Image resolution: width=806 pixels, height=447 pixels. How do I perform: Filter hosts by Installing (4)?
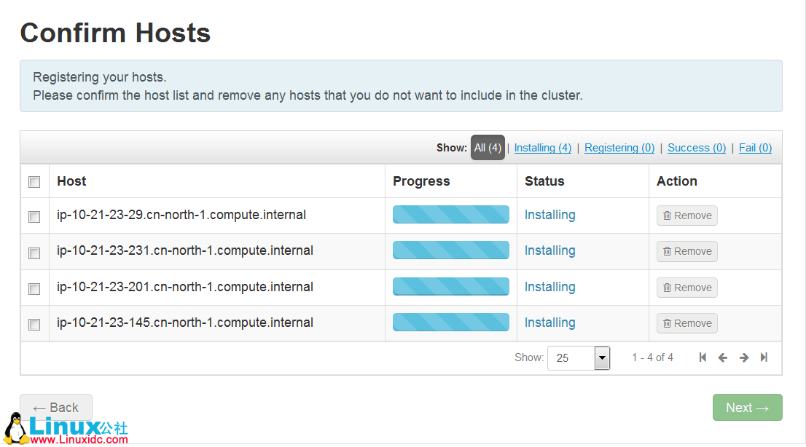tap(543, 148)
